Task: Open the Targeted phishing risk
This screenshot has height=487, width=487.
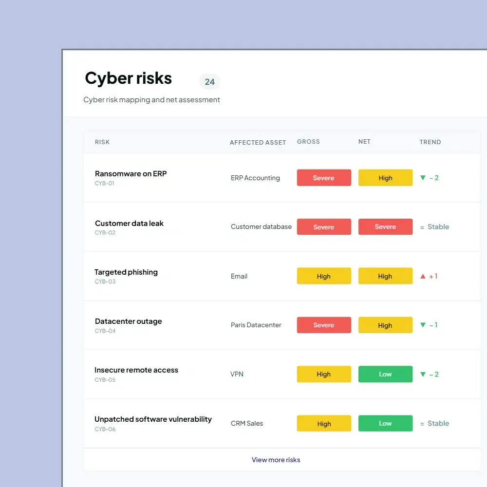Action: 126,272
